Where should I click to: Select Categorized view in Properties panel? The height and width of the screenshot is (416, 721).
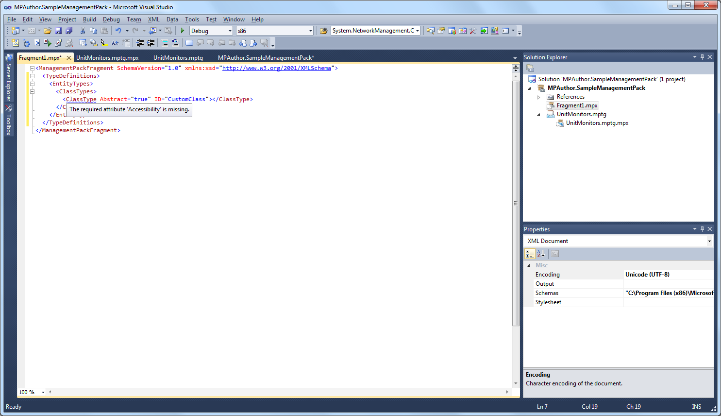point(530,254)
